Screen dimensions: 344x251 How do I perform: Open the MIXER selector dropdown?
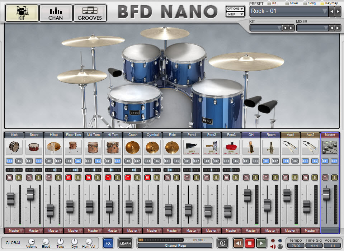tap(312, 28)
